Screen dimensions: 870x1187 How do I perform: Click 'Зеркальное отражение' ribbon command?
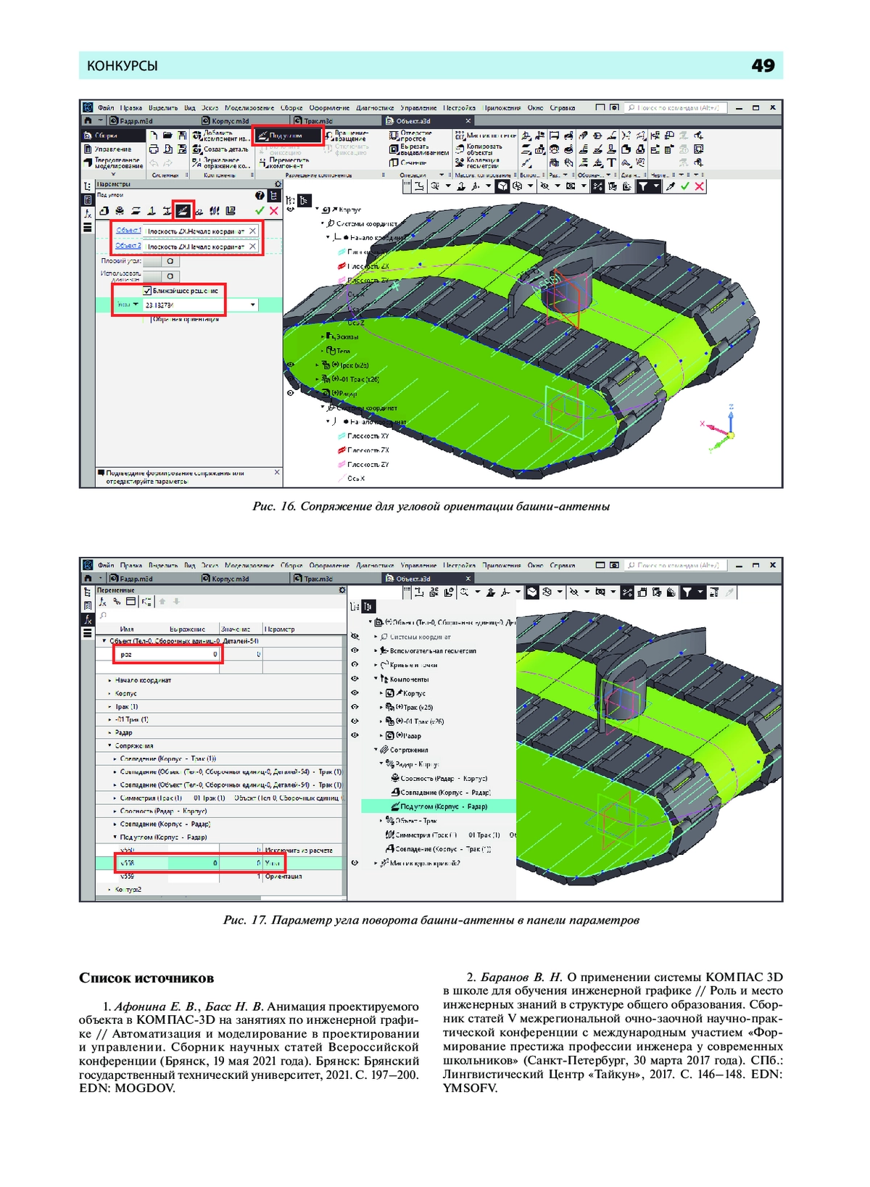coord(220,163)
